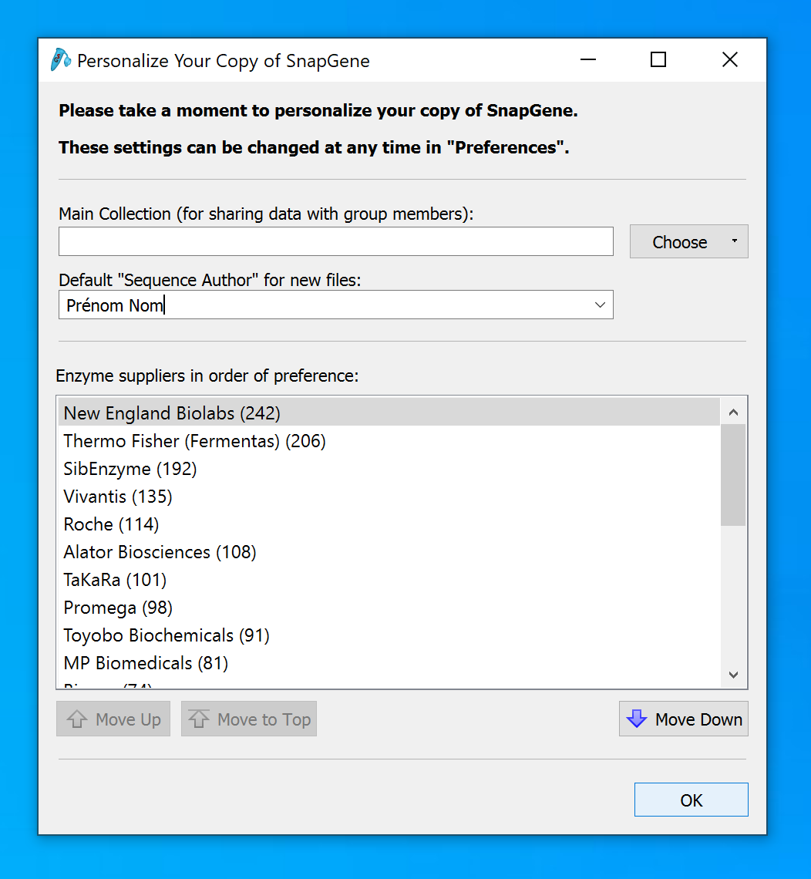Click the supplier list scroll up arrow

[x=733, y=413]
